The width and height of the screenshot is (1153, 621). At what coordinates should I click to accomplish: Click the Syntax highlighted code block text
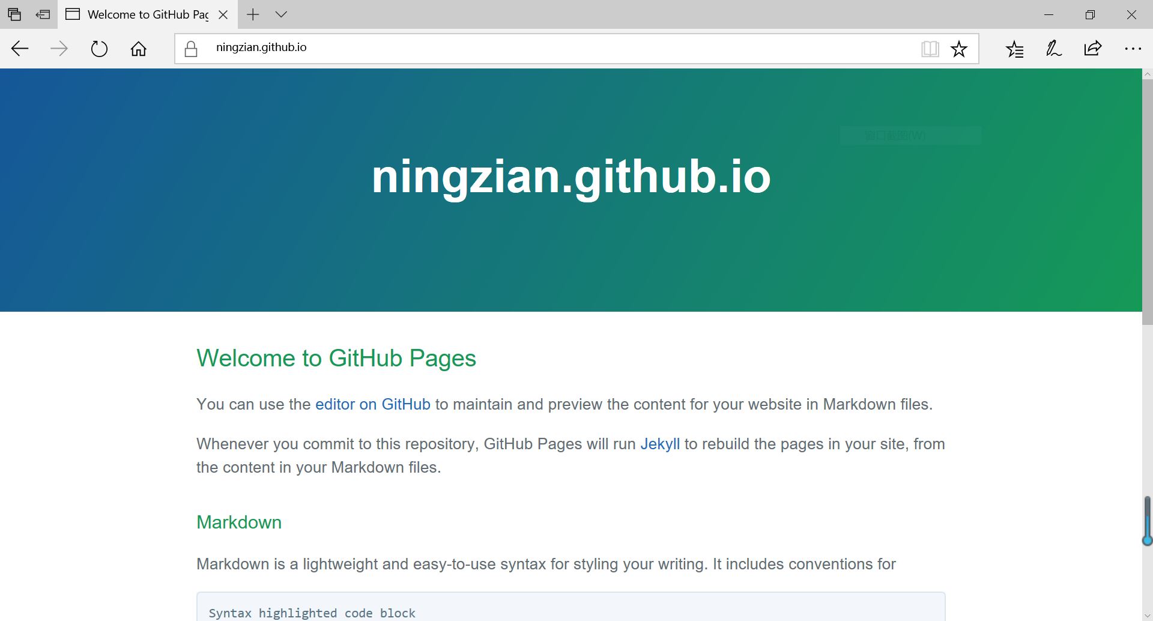[312, 613]
